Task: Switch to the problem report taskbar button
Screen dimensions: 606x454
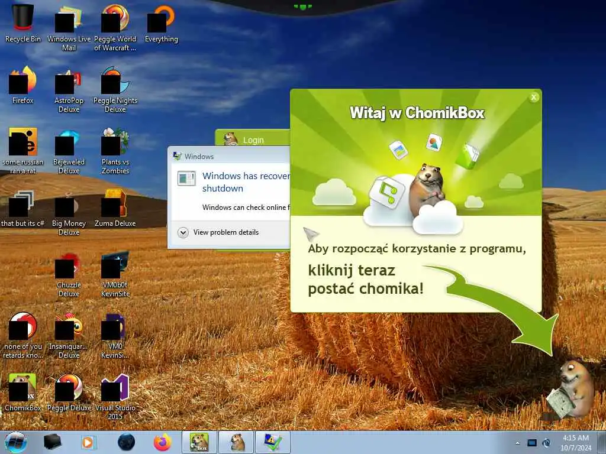Action: tap(273, 442)
